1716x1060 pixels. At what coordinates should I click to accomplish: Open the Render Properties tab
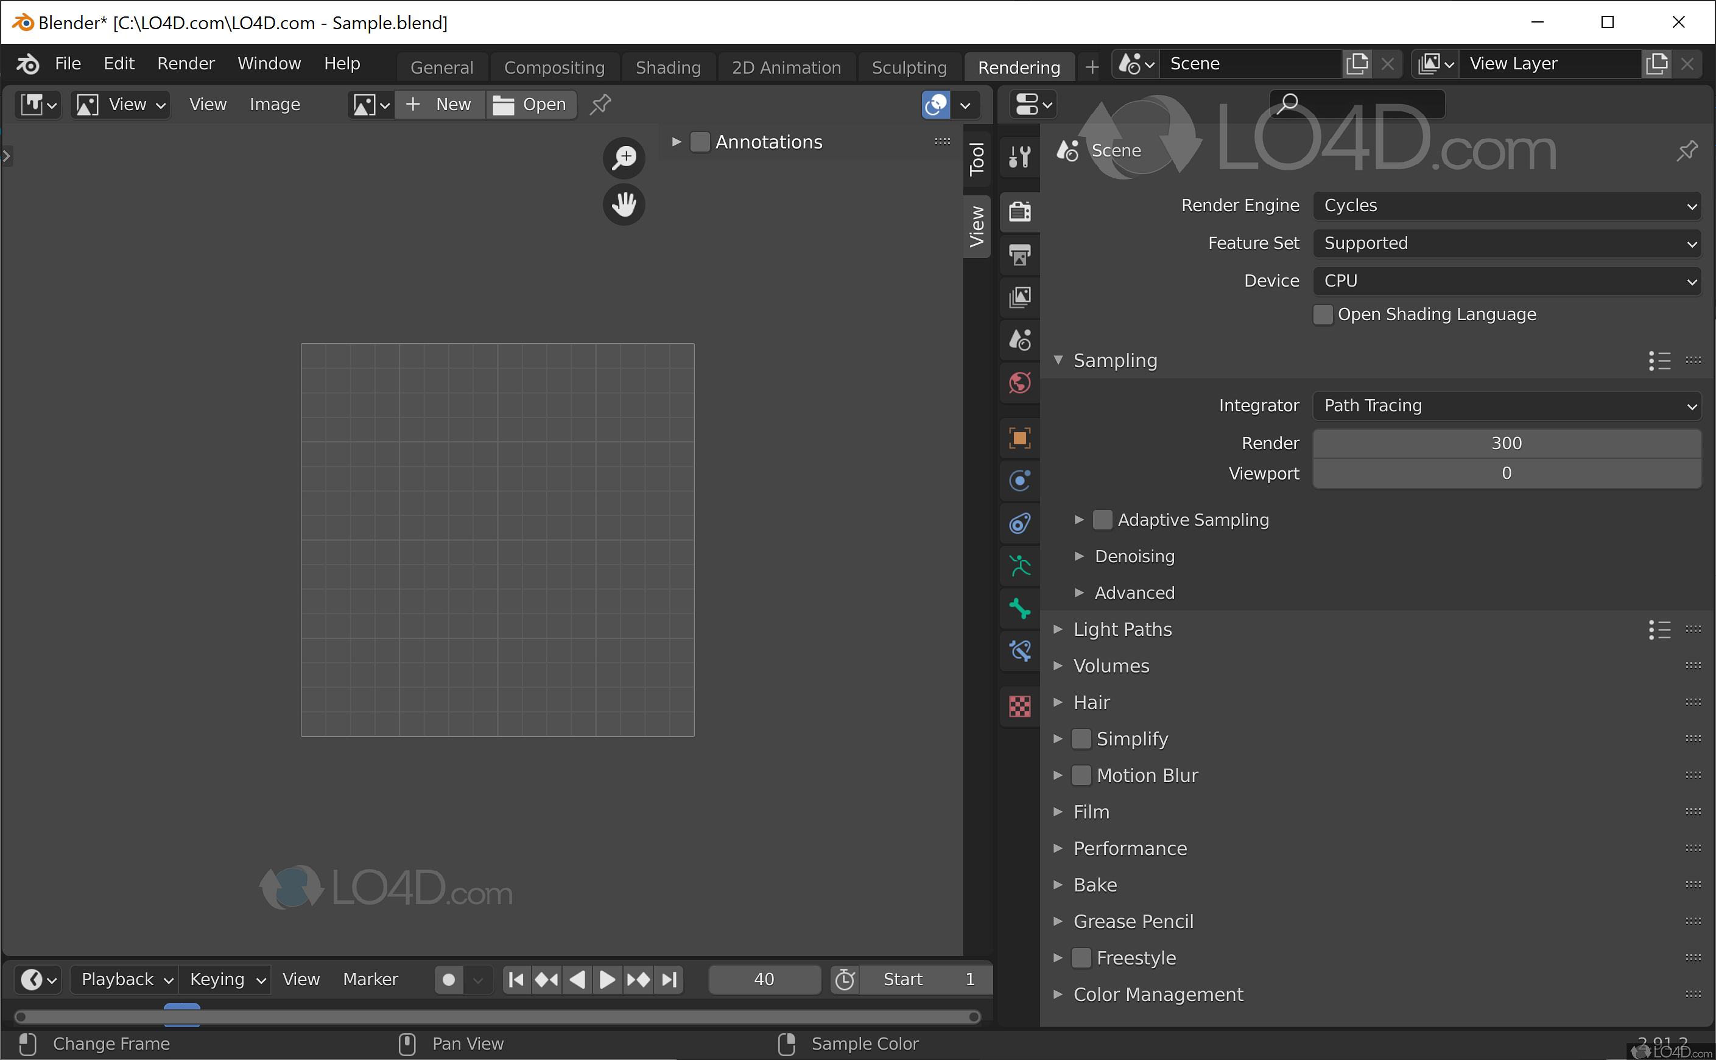1019,211
